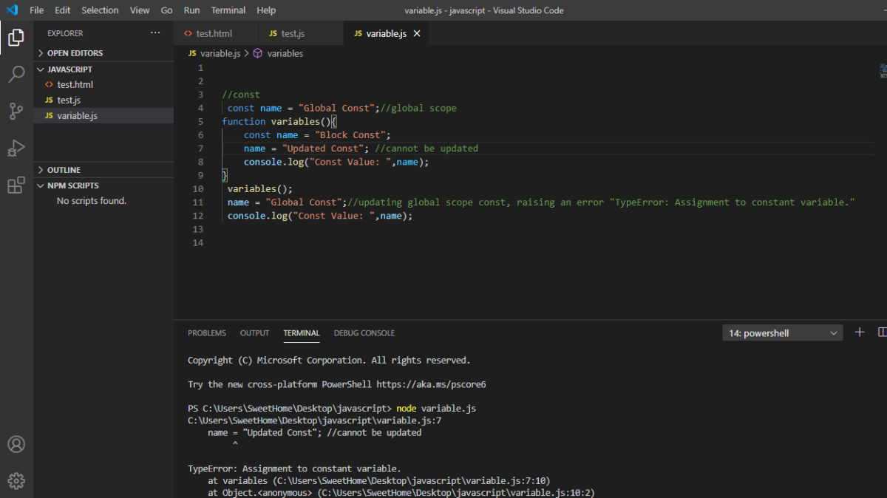The height and width of the screenshot is (498, 887).
Task: Close the variable.js editor tab
Action: [417, 34]
